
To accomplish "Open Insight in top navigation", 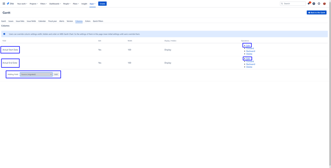I will click(x=84, y=4).
